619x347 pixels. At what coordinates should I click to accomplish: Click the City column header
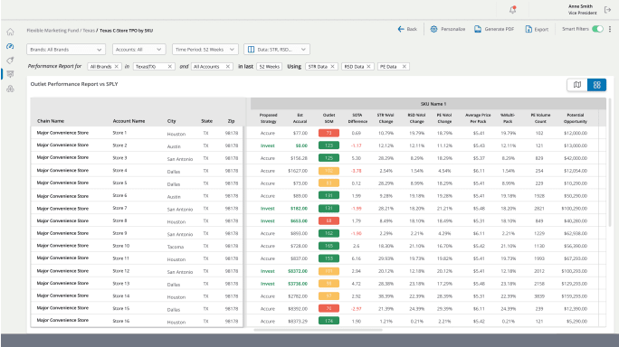point(171,121)
